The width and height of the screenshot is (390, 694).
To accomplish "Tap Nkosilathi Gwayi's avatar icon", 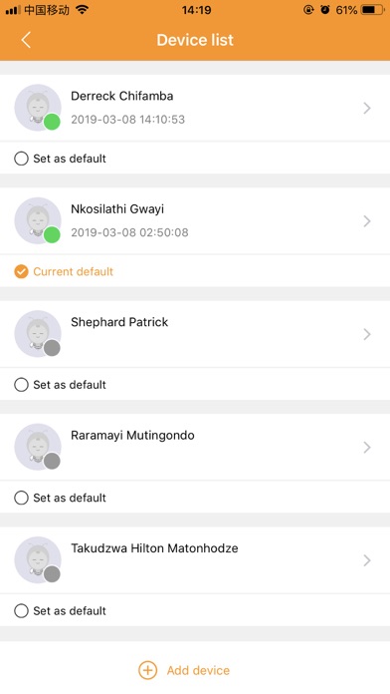I will pos(38,220).
